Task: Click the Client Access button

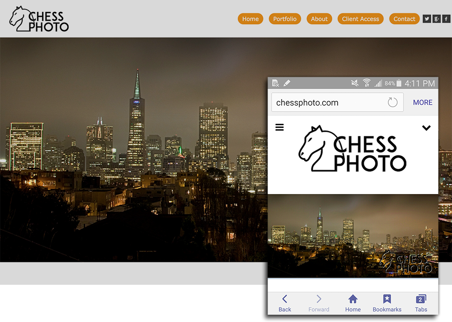Action: pyautogui.click(x=360, y=19)
